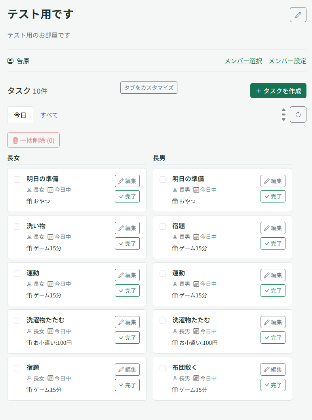Edit 長女's 洗い物 task
The height and width of the screenshot is (420, 312).
tap(127, 228)
